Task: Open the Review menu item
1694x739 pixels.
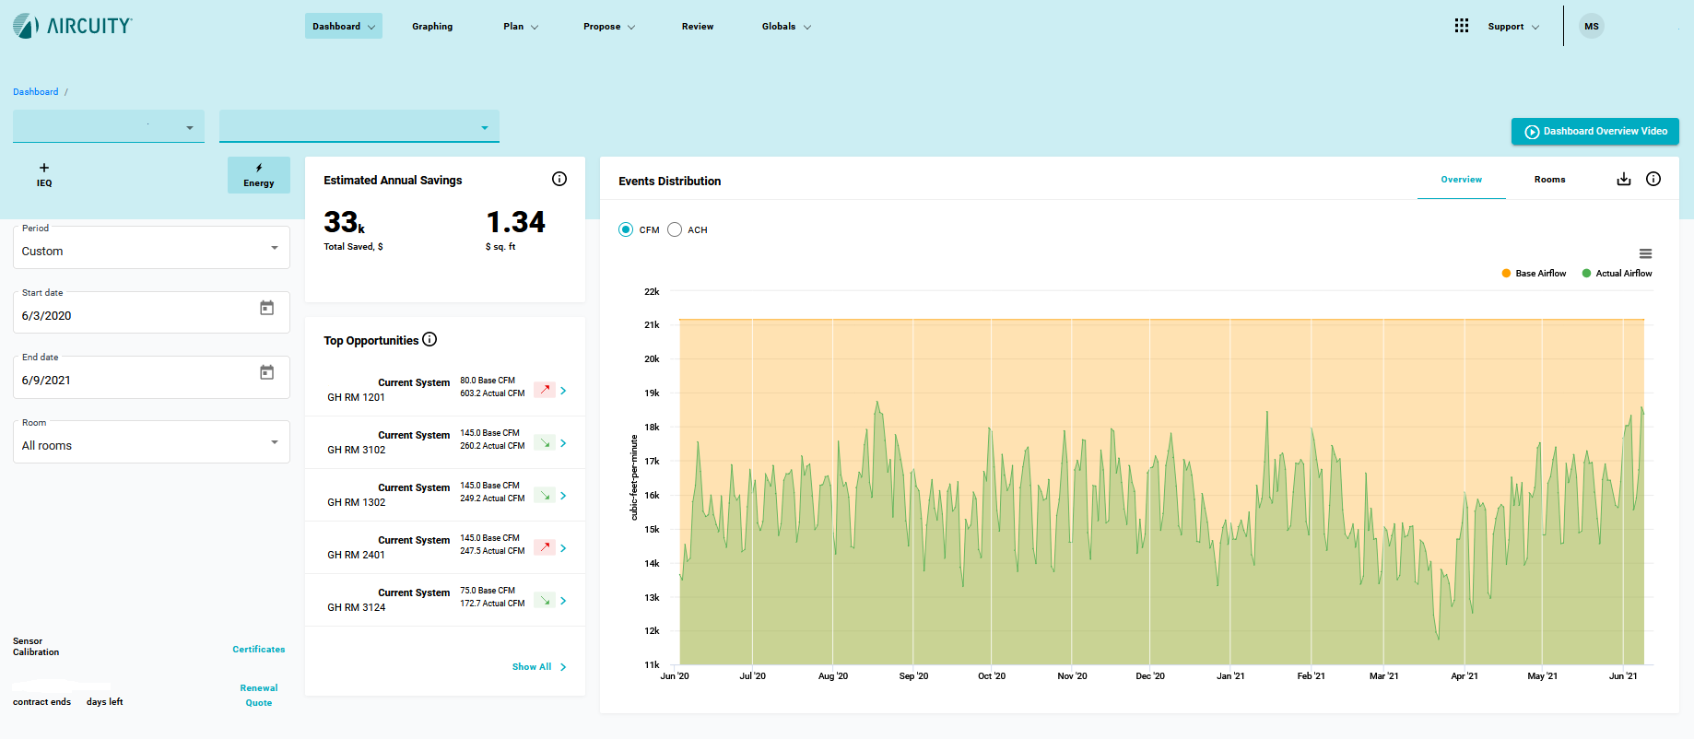Action: (x=698, y=27)
